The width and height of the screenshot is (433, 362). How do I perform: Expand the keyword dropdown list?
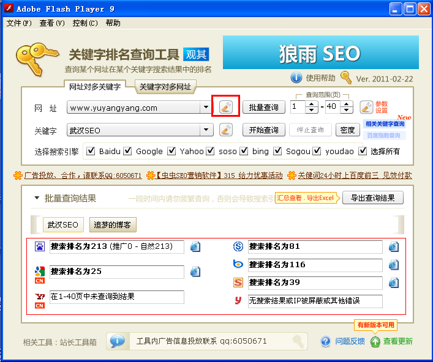[x=206, y=130]
